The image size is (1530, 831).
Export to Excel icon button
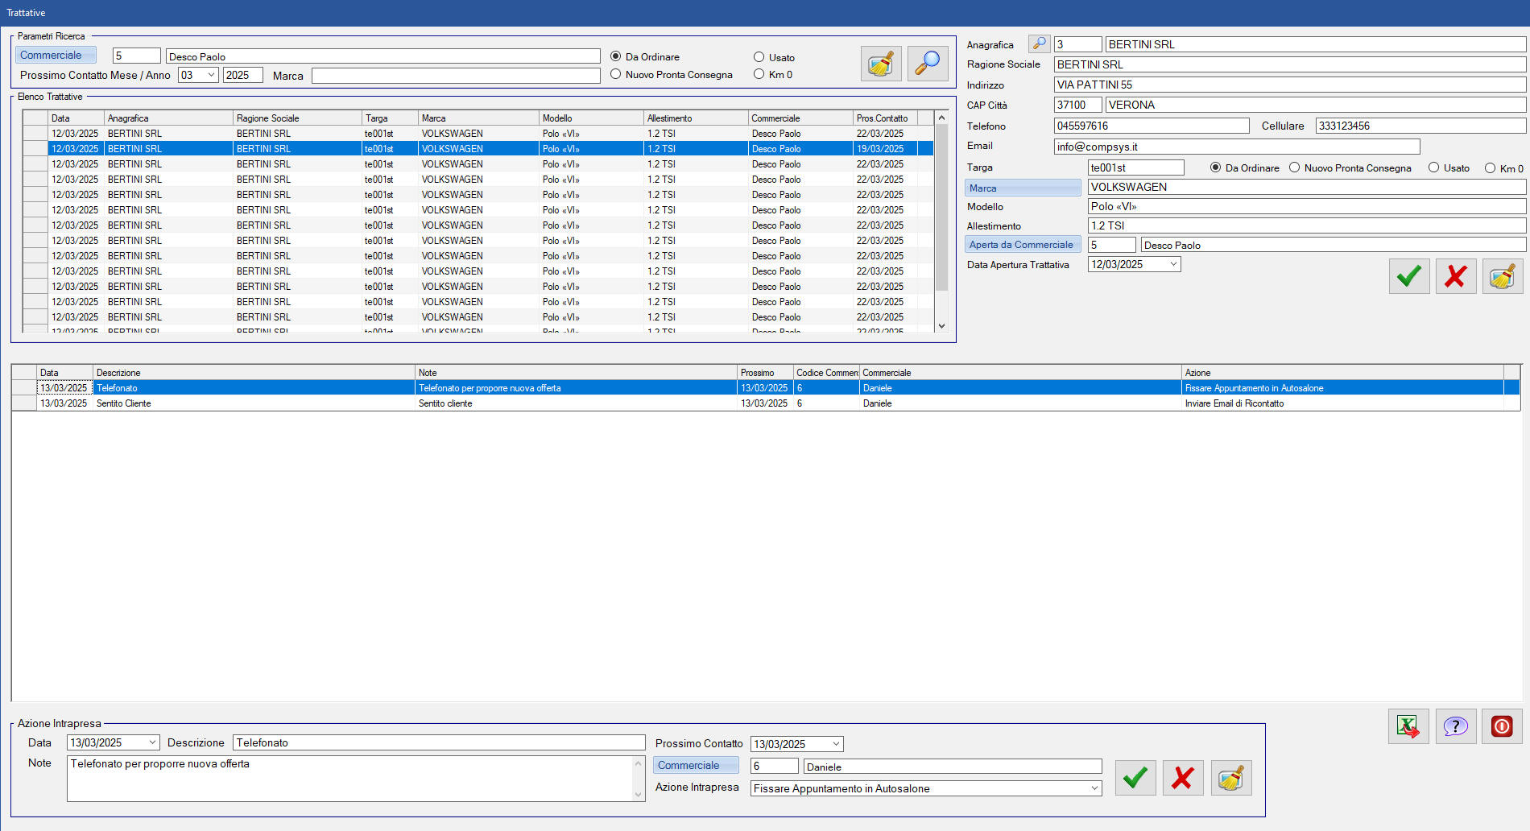pos(1408,726)
